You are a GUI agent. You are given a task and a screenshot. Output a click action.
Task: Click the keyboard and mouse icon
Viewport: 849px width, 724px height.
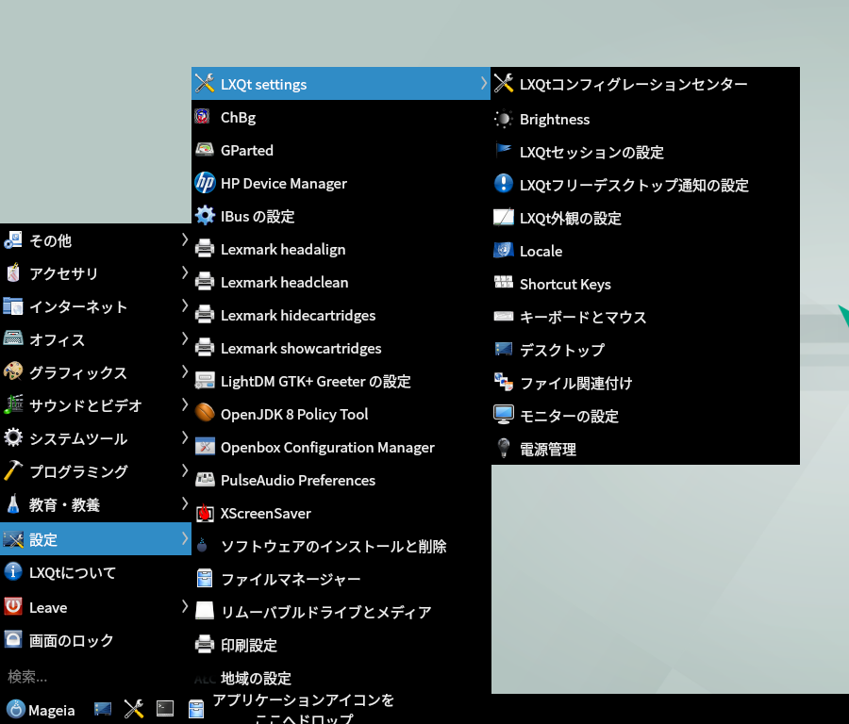pyautogui.click(x=504, y=316)
